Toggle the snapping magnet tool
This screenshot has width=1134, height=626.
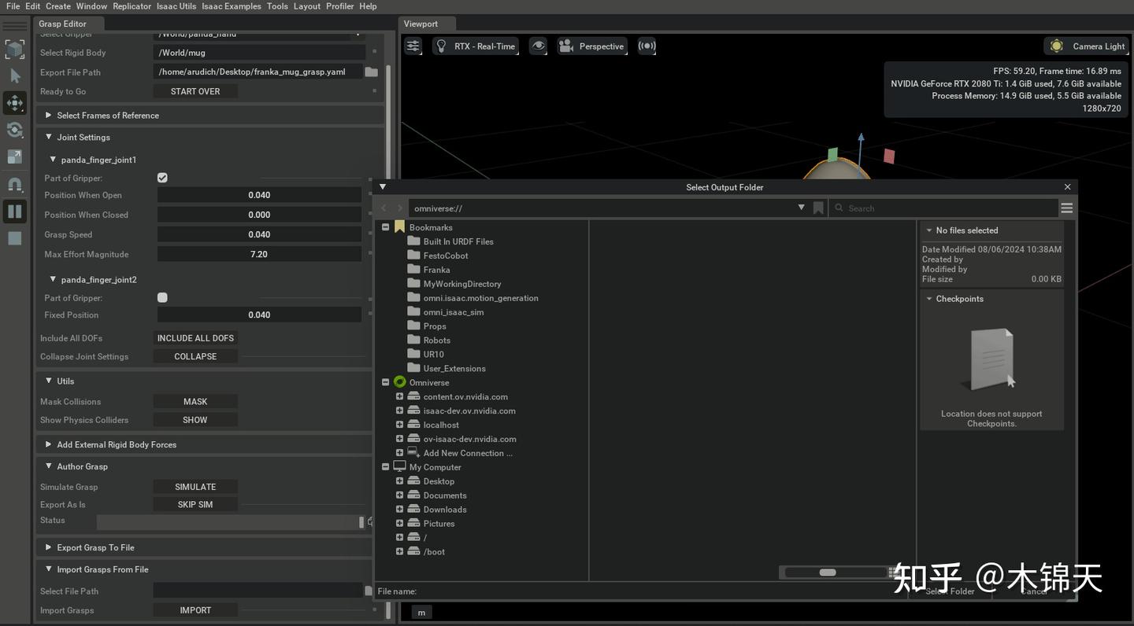click(14, 184)
